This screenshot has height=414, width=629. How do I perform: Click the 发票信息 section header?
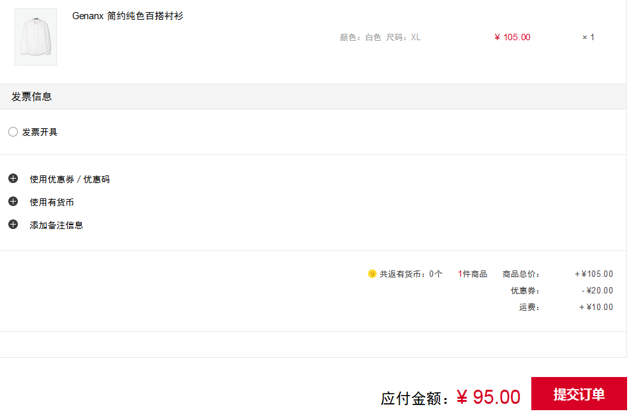32,96
